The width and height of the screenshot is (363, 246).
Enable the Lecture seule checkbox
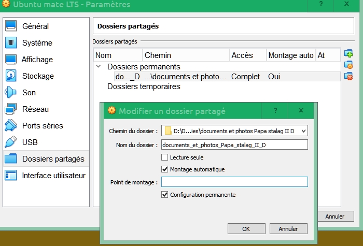165,157
